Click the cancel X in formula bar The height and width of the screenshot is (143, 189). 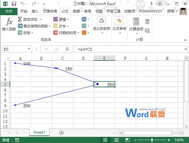coord(46,49)
